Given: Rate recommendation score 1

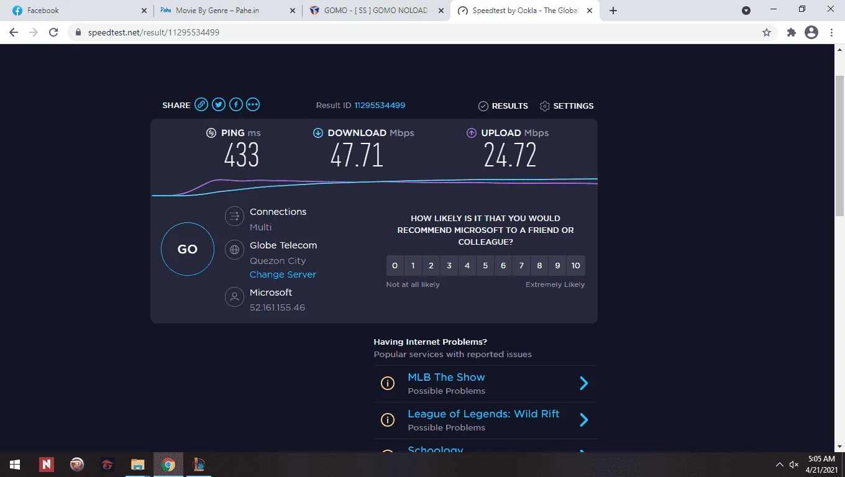Looking at the screenshot, I should coord(413,266).
